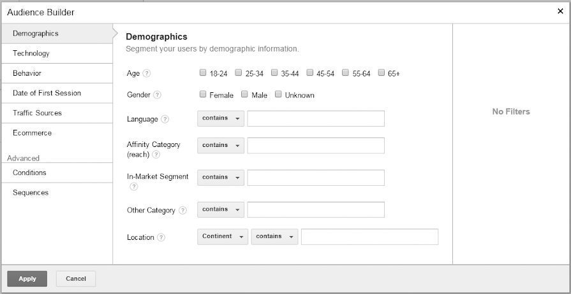Tick the 65+ age checkbox

(x=382, y=73)
